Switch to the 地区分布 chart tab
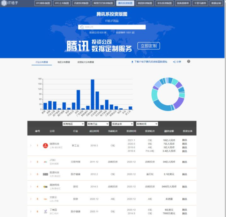Viewport: 226px width, 217px height. pos(64,62)
